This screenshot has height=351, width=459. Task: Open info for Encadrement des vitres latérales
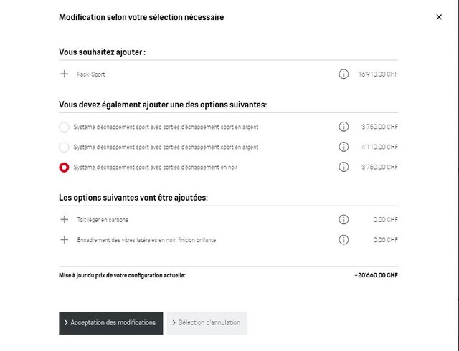click(x=344, y=239)
